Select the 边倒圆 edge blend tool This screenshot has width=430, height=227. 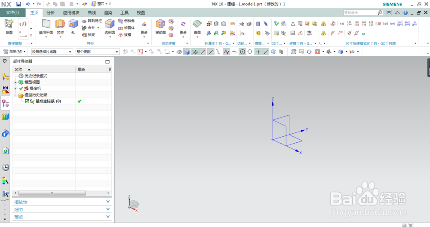pyautogui.click(x=110, y=27)
